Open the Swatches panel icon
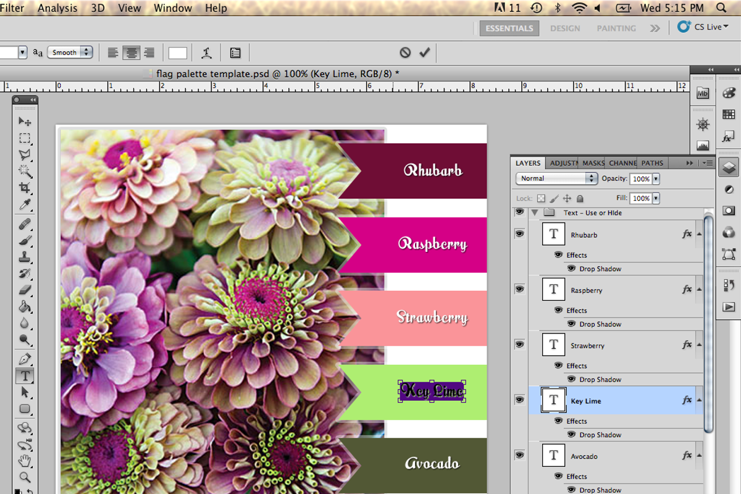 tap(729, 114)
